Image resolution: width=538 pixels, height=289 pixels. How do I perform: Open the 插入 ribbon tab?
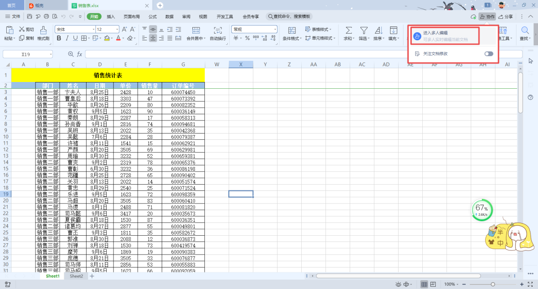point(111,17)
